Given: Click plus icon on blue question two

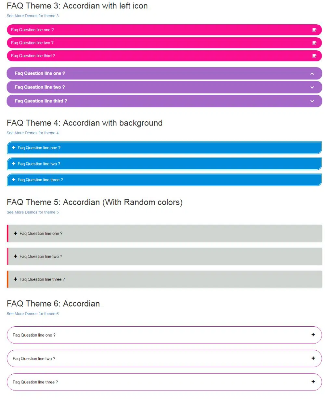Looking at the screenshot, I should tap(14, 164).
